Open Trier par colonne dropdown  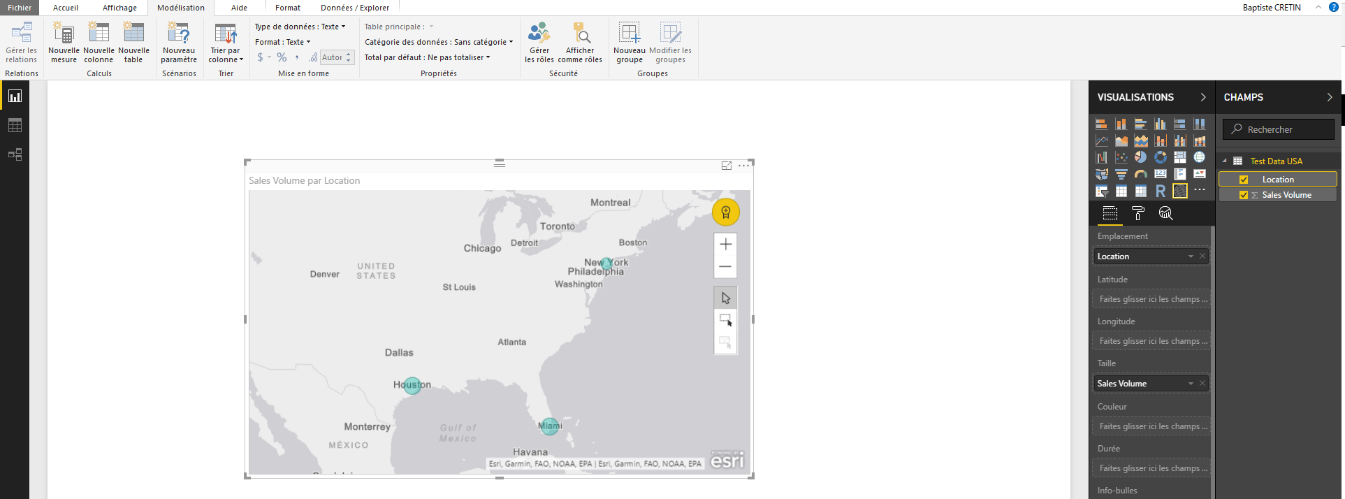coord(226,43)
